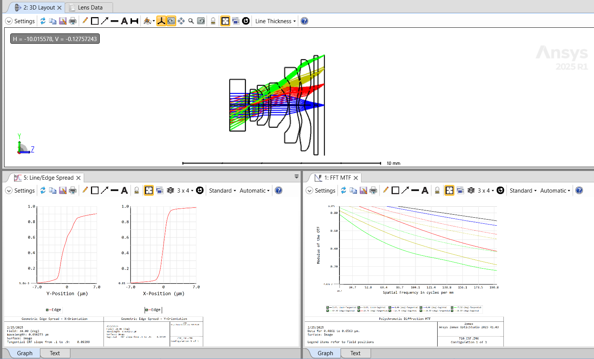
Task: Toggle Edge legend checkbox under Y-Position plot
Action: [47, 310]
